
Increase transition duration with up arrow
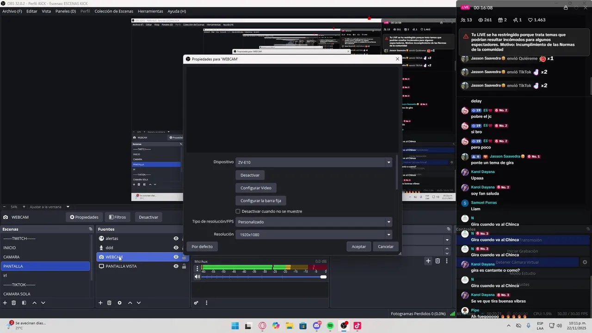(447, 249)
